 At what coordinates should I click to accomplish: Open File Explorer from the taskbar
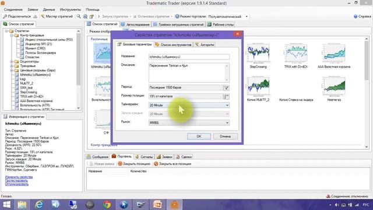22,205
